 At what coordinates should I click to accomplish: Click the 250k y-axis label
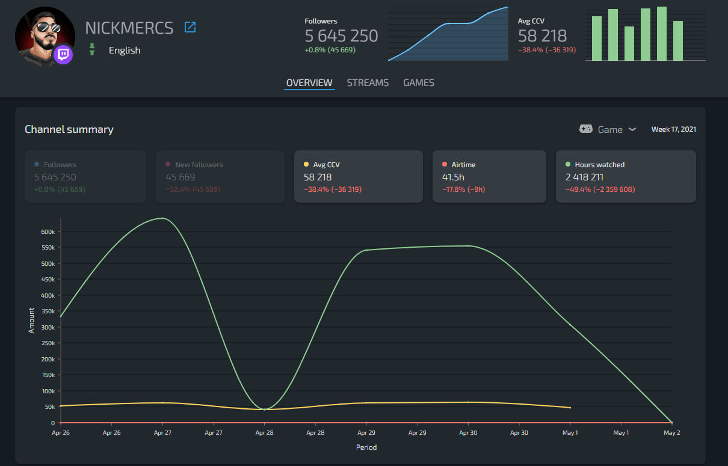(x=48, y=343)
